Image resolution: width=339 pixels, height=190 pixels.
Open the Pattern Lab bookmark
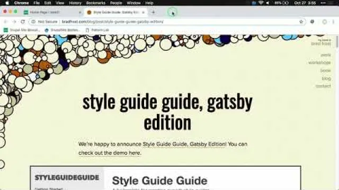(97, 30)
